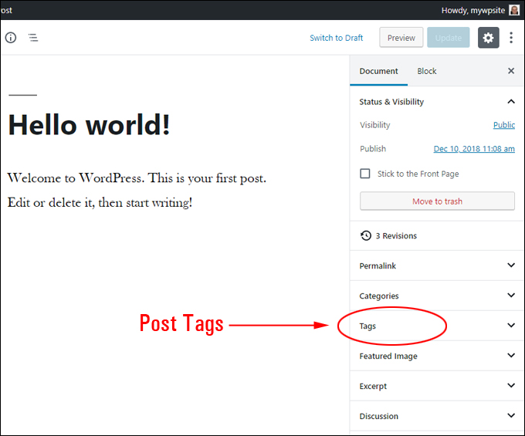Open the three-dot more options menu
The image size is (525, 436).
tap(511, 38)
